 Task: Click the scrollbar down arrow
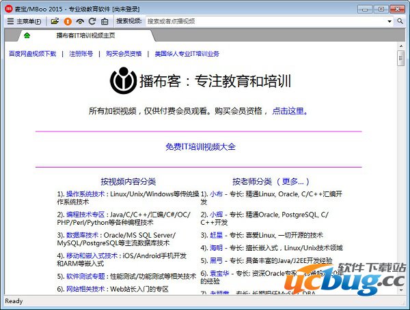click(401, 290)
